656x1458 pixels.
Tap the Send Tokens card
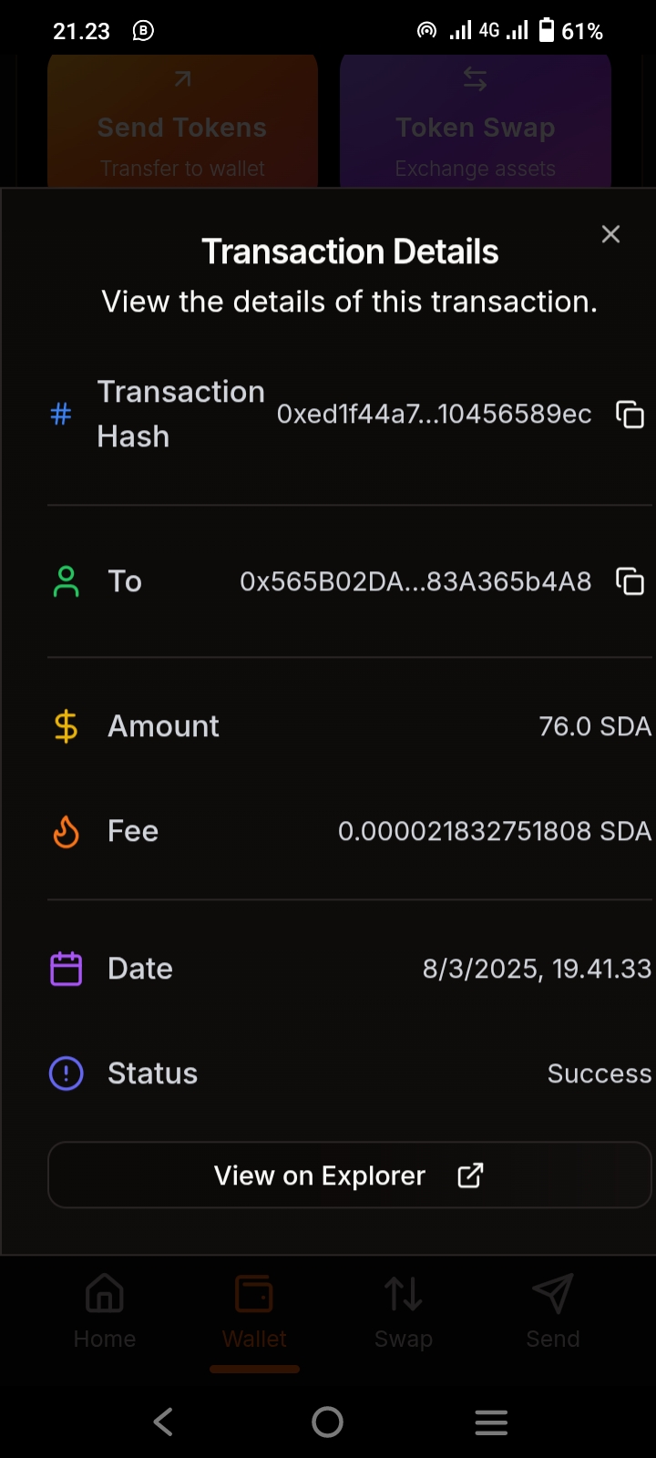[x=182, y=123]
